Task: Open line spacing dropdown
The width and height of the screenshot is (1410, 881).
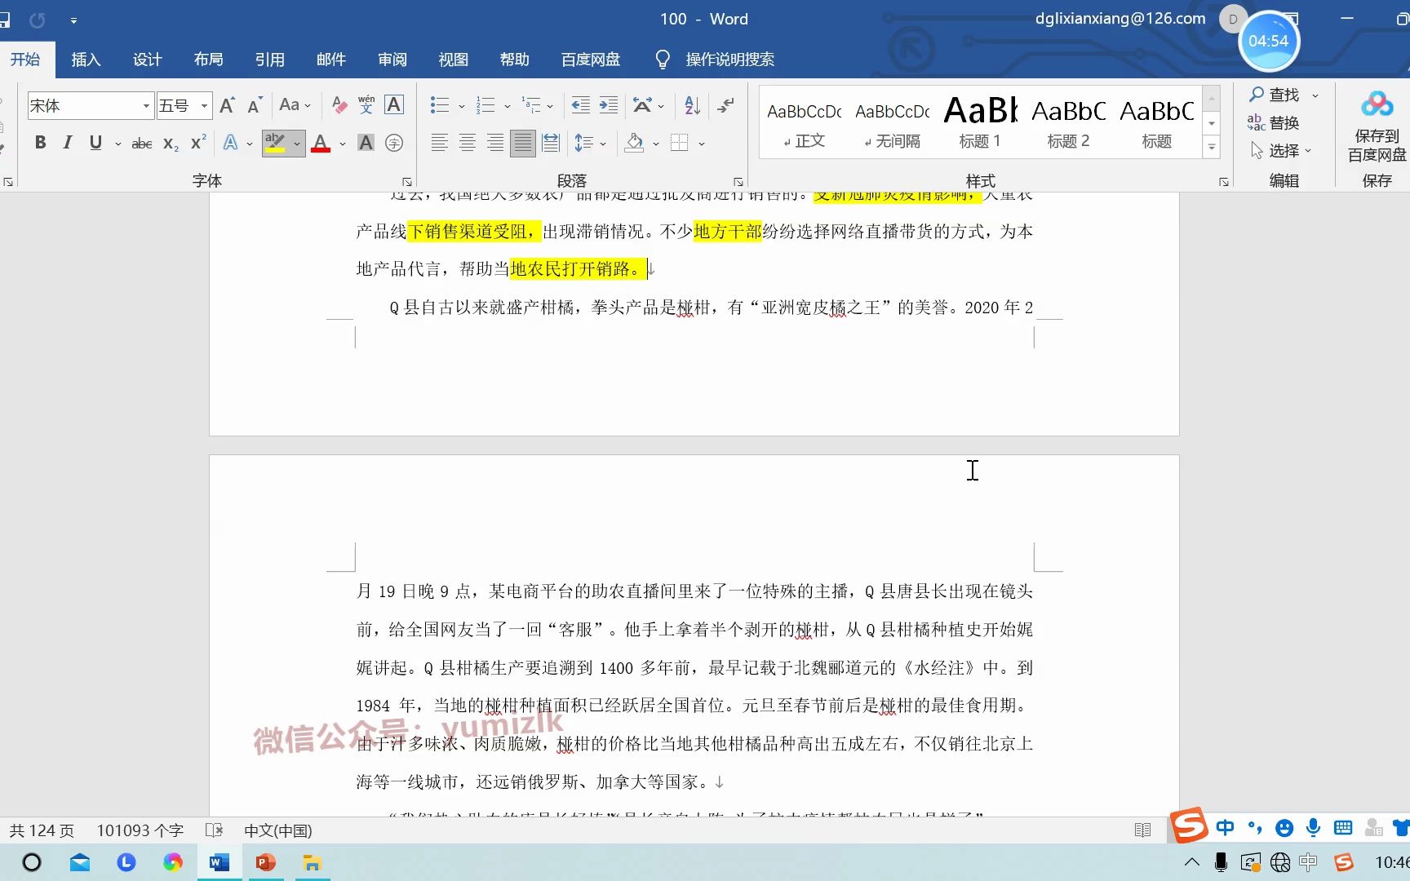Action: [x=590, y=143]
